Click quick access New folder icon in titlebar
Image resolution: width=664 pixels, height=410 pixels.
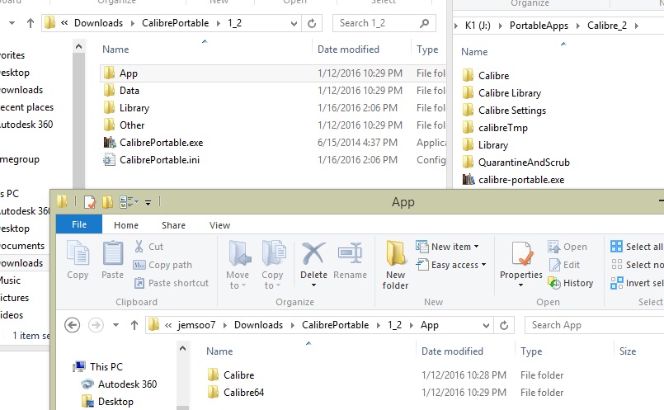click(107, 202)
